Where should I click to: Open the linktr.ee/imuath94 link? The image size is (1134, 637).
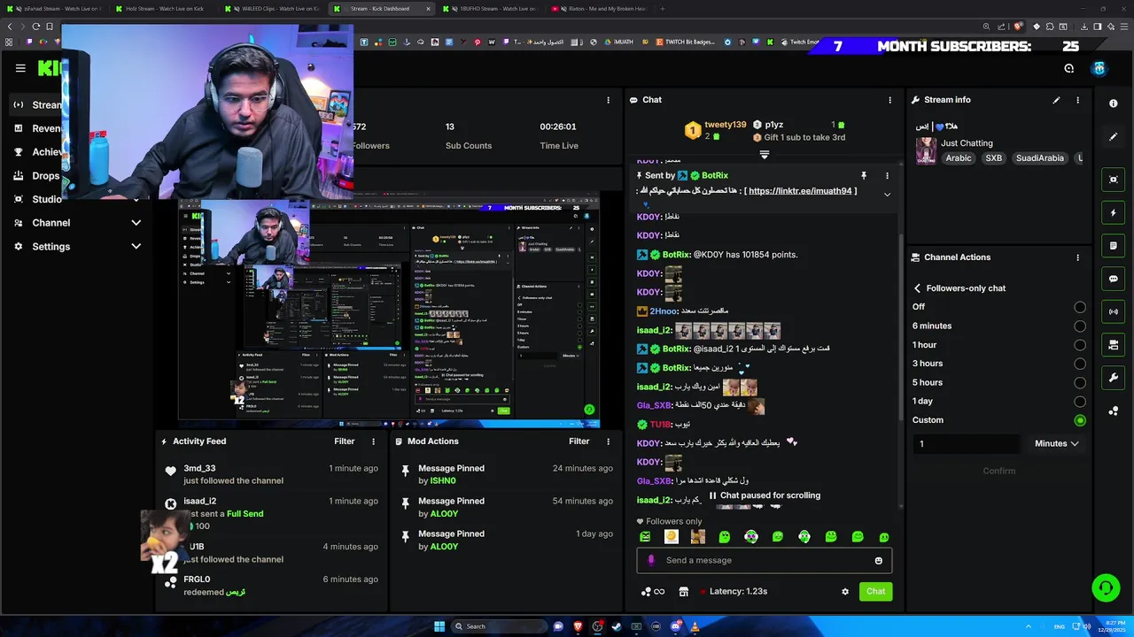800,191
